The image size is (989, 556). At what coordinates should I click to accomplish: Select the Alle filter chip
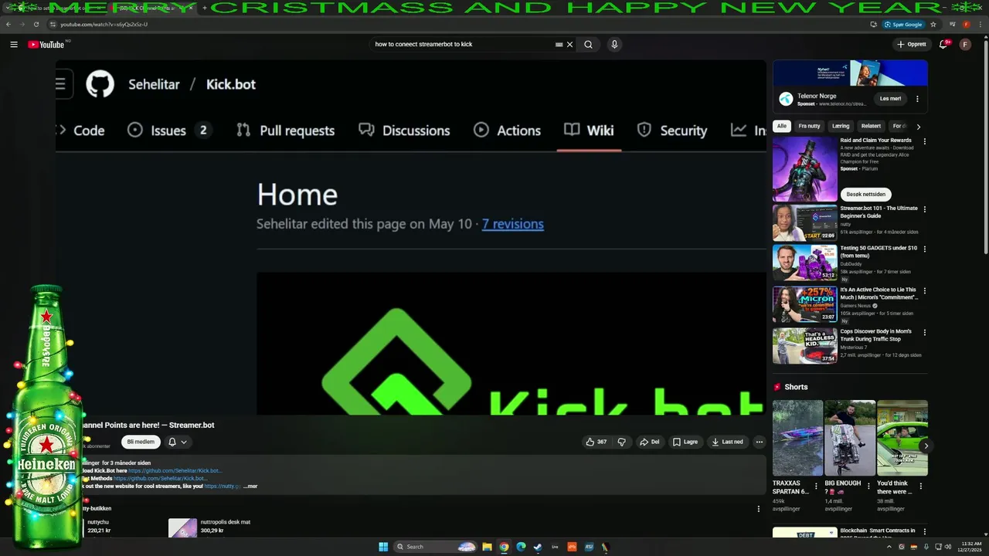[x=782, y=126]
